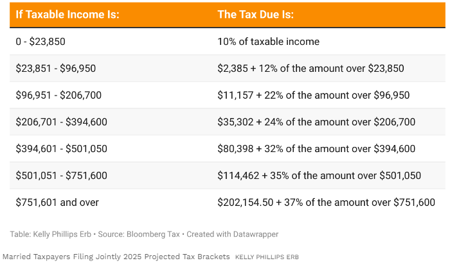The image size is (450, 263).
Task: Click '$11,157 + 22%' tax due text
Action: pyautogui.click(x=314, y=95)
